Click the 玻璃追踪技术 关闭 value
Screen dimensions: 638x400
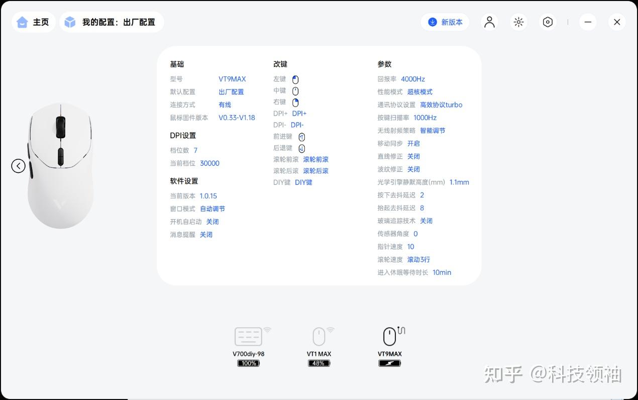pos(426,221)
